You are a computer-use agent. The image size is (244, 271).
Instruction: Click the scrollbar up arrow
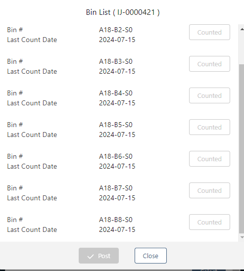click(x=242, y=29)
